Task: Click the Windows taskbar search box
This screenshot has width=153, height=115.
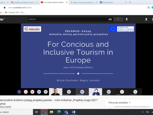Action: coord(17,112)
